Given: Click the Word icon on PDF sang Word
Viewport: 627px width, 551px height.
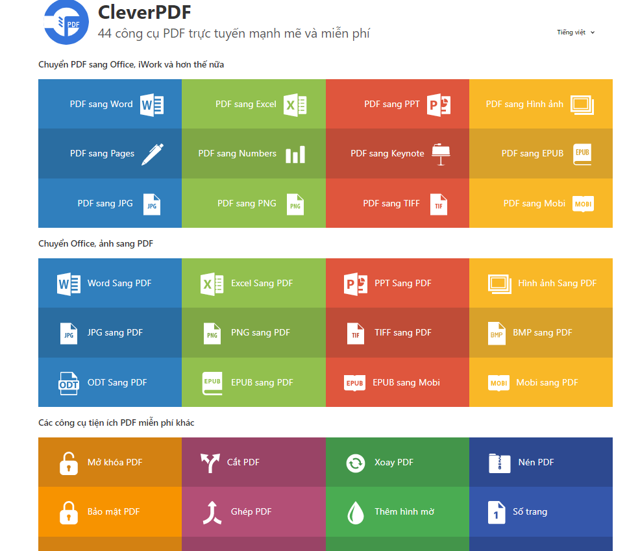Looking at the screenshot, I should pyautogui.click(x=152, y=104).
